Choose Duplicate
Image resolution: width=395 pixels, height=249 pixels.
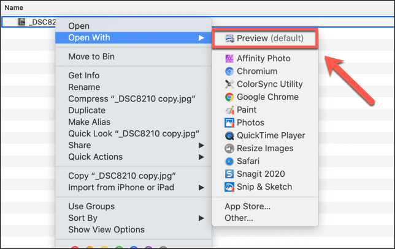133,110
